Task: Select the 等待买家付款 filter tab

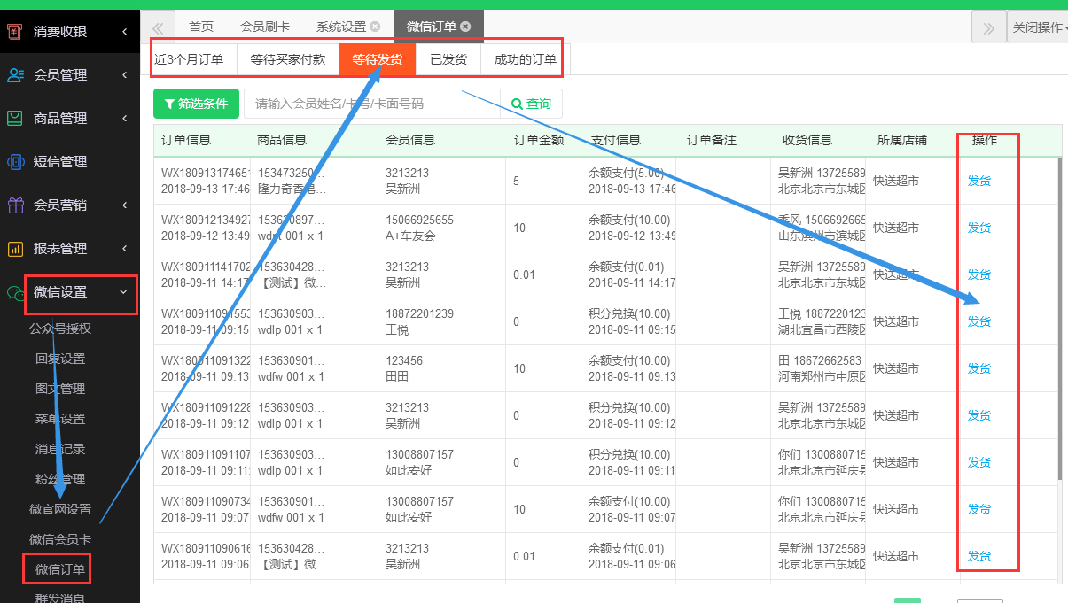Action: pyautogui.click(x=288, y=60)
